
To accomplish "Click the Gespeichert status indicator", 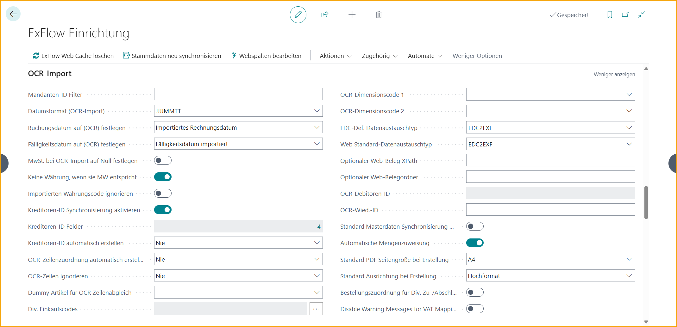I will tap(569, 15).
